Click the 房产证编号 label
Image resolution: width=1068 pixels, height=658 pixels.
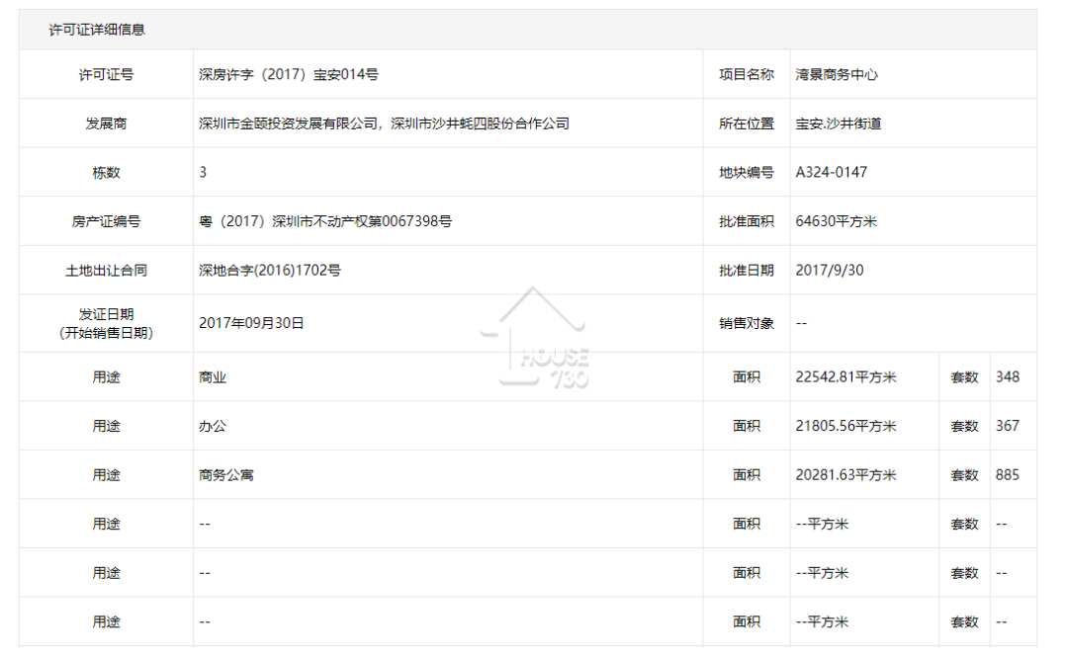106,222
